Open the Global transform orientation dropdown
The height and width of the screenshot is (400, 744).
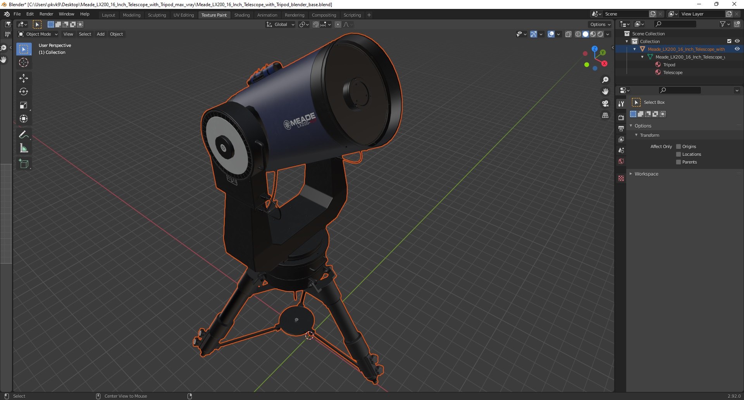(x=281, y=24)
